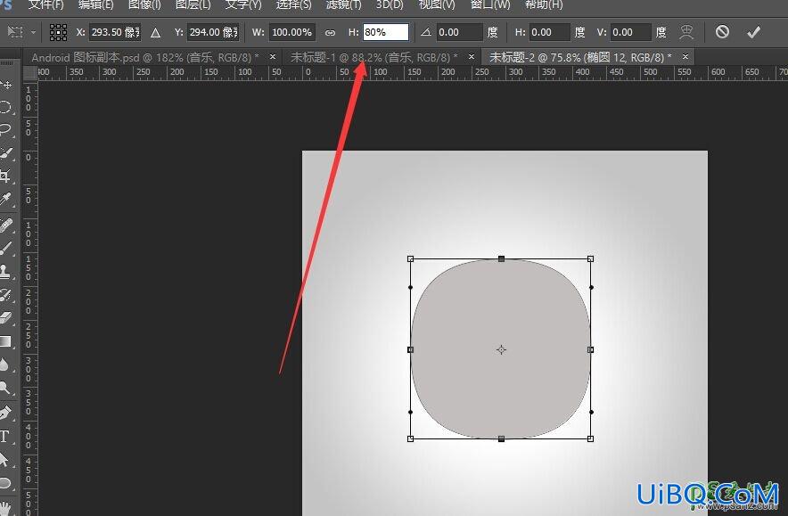
Task: Click the top-right transform corner handle
Action: point(590,258)
